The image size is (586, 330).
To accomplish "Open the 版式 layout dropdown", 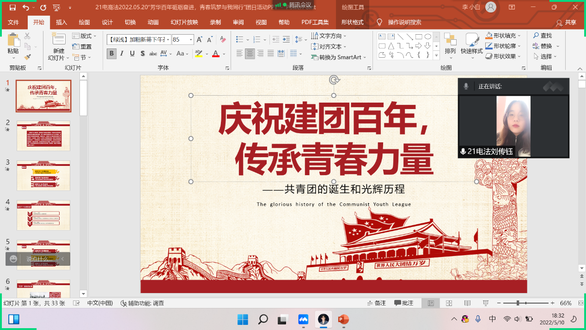I will tap(85, 36).
